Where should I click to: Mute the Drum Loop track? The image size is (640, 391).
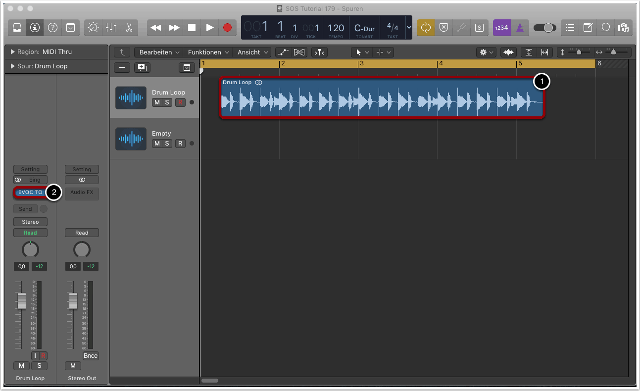pyautogui.click(x=157, y=102)
